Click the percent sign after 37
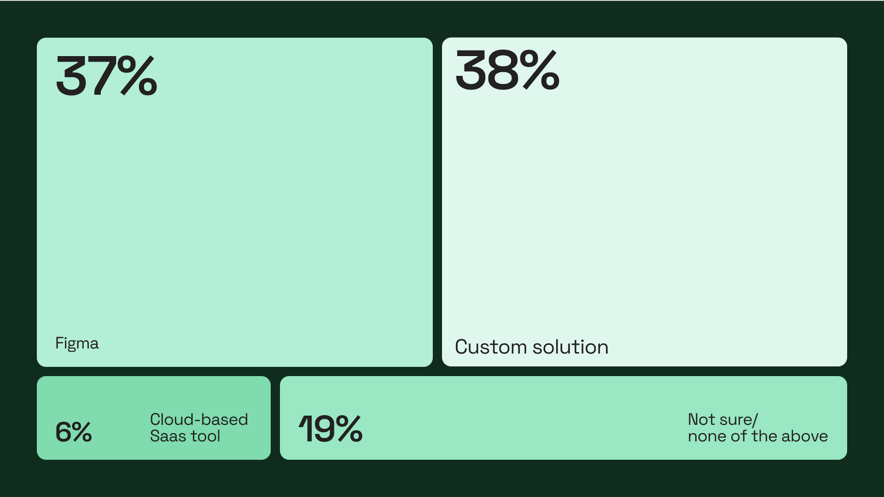The image size is (884, 497). pos(137,76)
